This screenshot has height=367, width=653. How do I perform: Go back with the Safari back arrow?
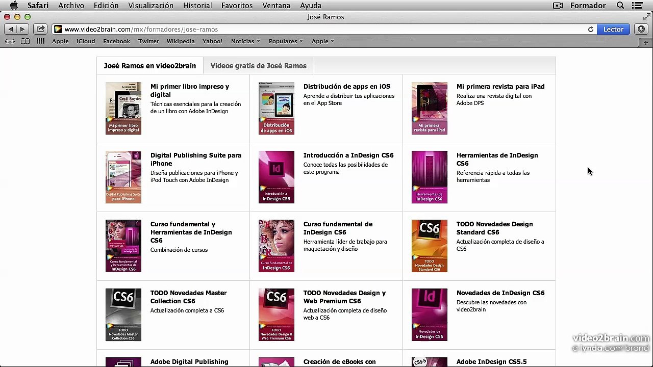click(x=11, y=30)
